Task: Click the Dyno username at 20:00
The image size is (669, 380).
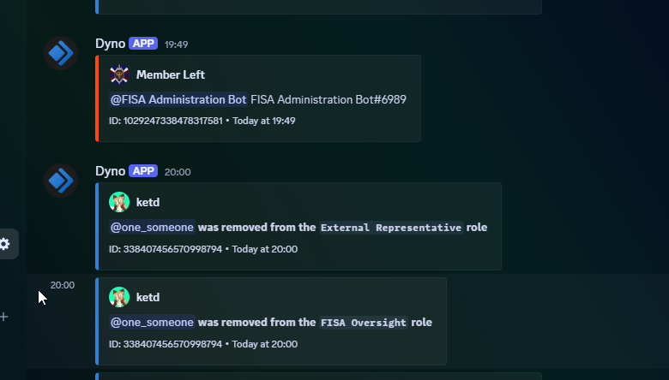Action: [110, 171]
